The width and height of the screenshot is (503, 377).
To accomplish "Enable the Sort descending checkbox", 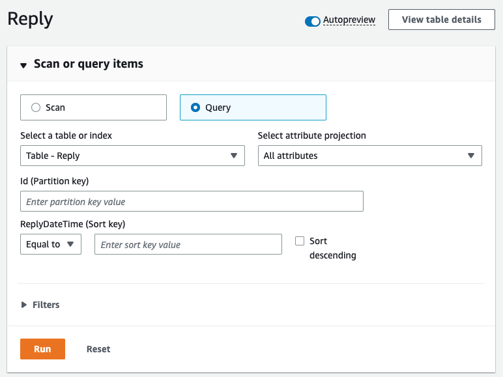I will pyautogui.click(x=300, y=241).
